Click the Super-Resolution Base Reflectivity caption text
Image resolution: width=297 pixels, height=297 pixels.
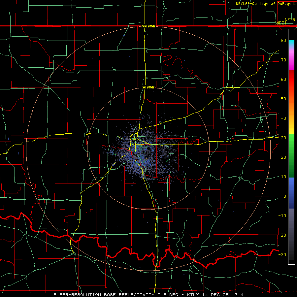point(150,295)
